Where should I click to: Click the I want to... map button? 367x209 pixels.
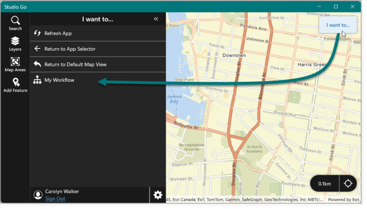338,25
